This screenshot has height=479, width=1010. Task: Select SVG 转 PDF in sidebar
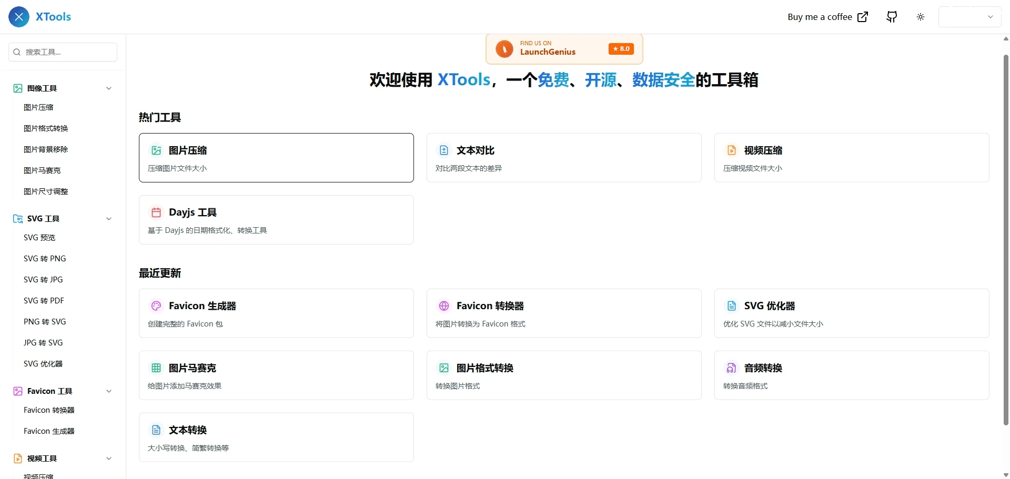(x=44, y=301)
